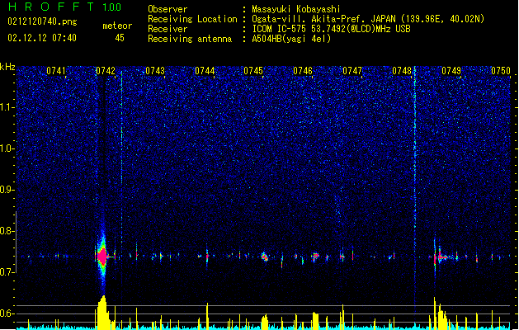Click the 'meteor' label

click(117, 26)
